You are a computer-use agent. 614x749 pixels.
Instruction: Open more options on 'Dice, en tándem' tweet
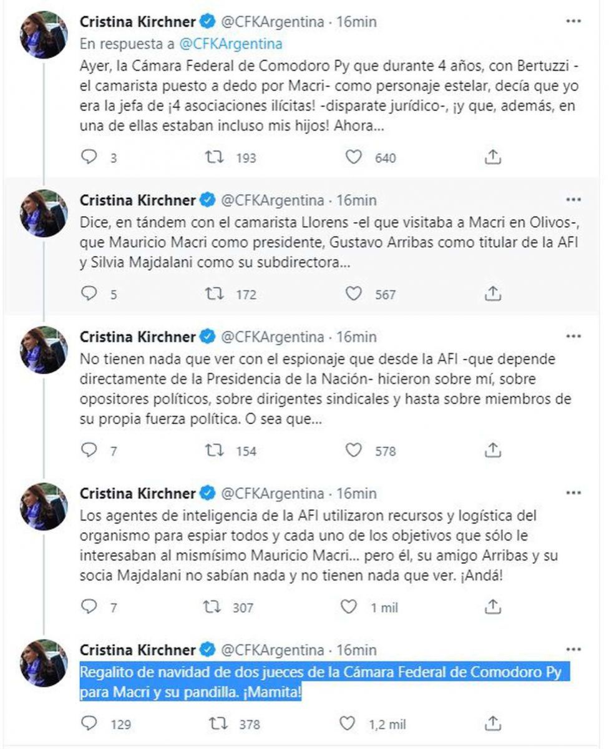pos(573,200)
